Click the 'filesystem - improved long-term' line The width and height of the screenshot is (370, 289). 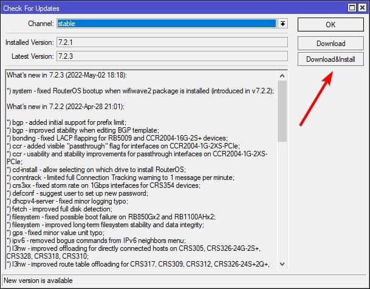[105, 225]
